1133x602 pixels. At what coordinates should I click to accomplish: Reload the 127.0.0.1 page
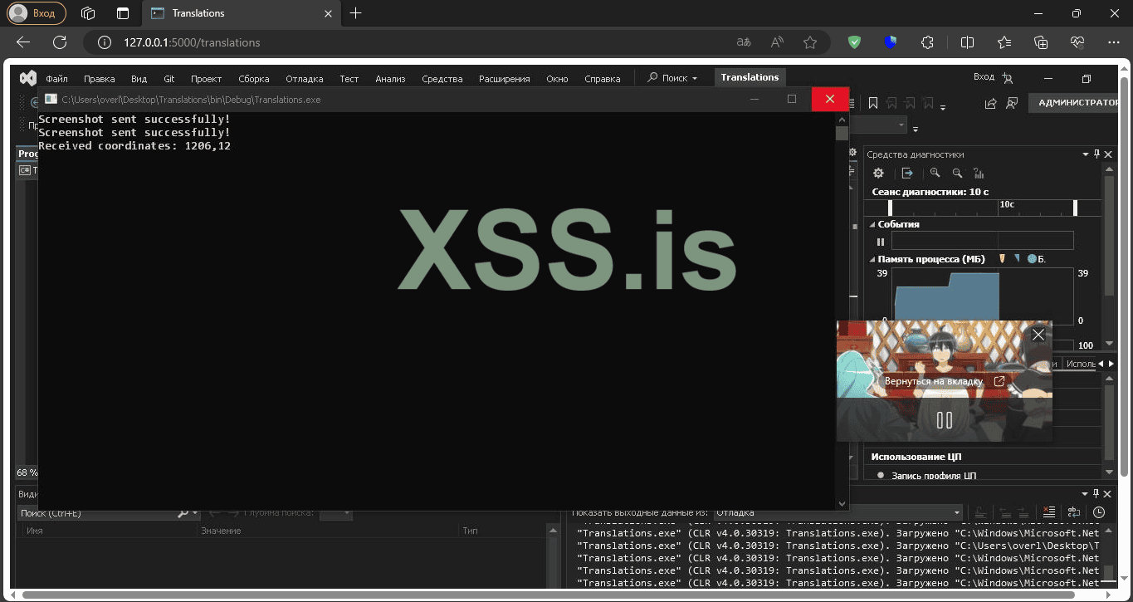click(60, 42)
